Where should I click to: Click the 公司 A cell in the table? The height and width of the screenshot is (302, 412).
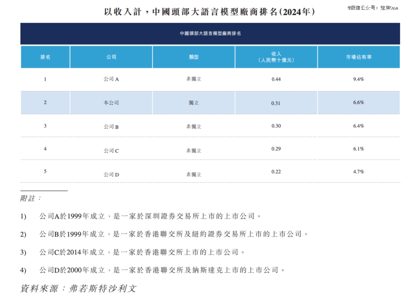coord(111,79)
